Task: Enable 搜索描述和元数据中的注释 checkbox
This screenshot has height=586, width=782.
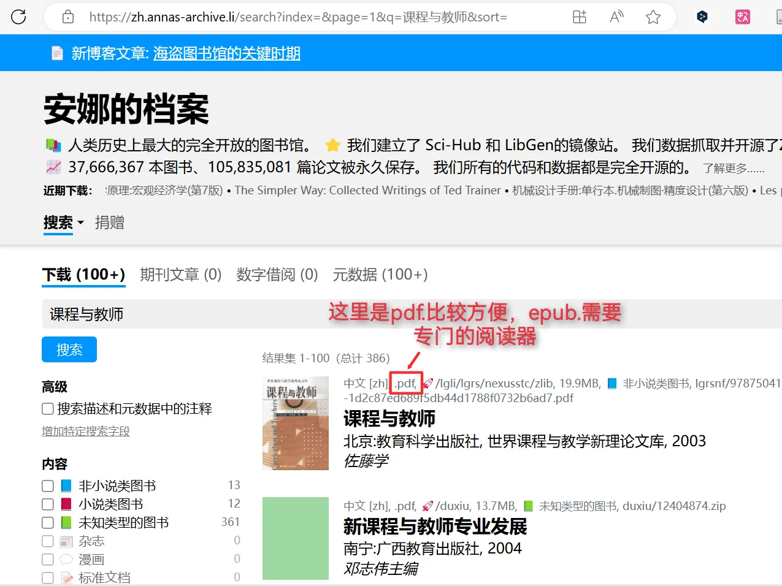Action: (x=48, y=408)
